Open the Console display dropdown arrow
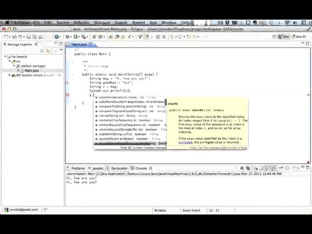 298,169
